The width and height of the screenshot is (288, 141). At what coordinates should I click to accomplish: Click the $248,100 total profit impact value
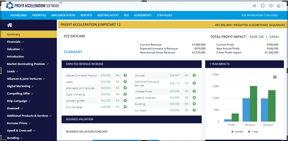pyautogui.click(x=257, y=37)
